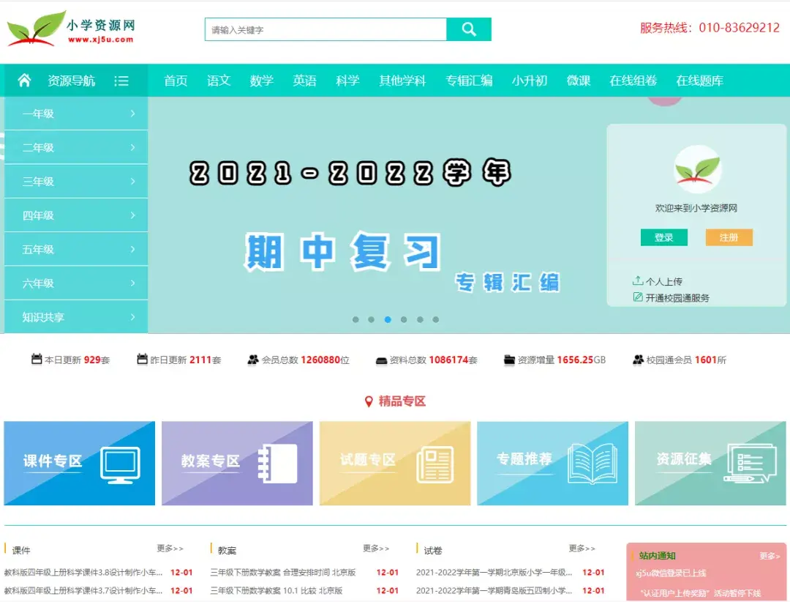Select the last carousel dot

(x=436, y=319)
